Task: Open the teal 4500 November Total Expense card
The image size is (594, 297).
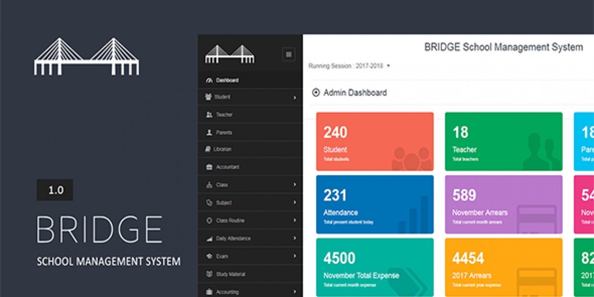Action: (375, 268)
